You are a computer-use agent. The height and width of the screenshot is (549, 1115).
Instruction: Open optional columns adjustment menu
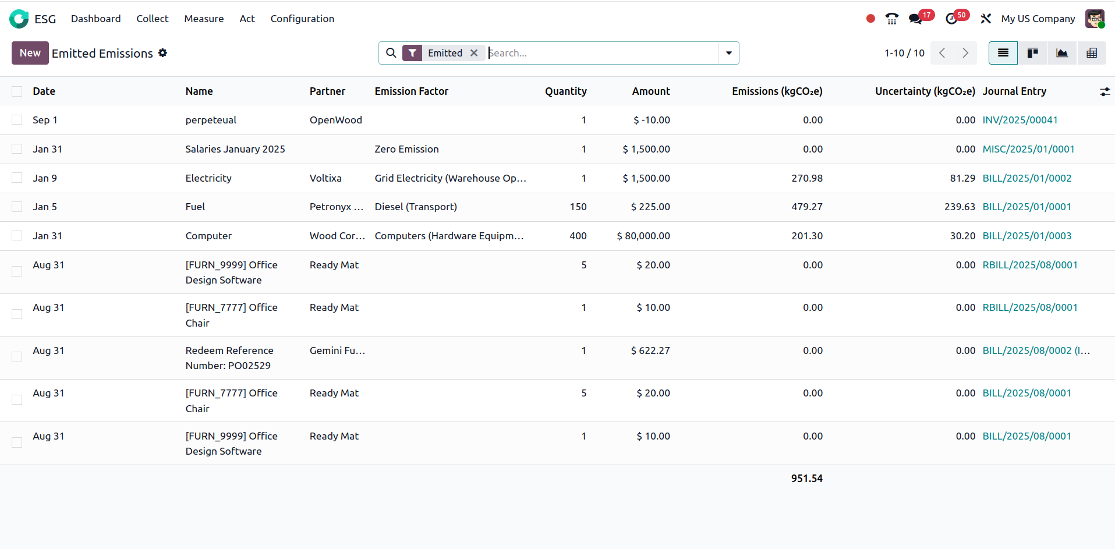click(x=1105, y=91)
